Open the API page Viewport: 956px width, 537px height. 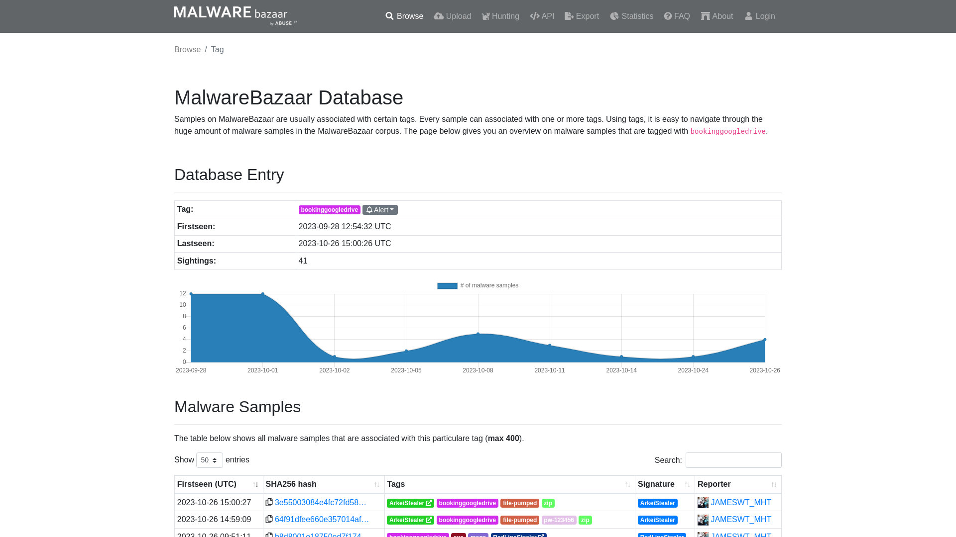point(542,16)
